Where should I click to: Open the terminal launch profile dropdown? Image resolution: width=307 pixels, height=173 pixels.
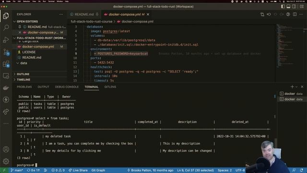pyautogui.click(x=296, y=86)
